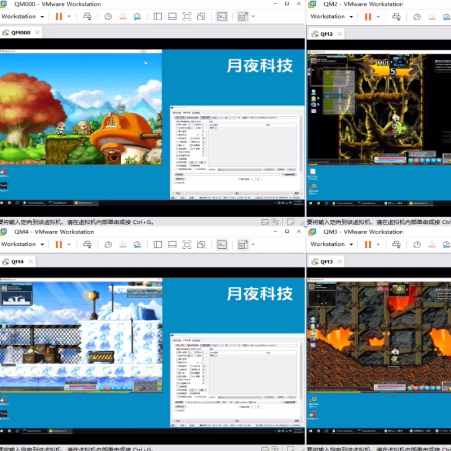The width and height of the screenshot is (451, 451).
Task: Select the QM3 virtual machine tab
Action: [x=327, y=262]
